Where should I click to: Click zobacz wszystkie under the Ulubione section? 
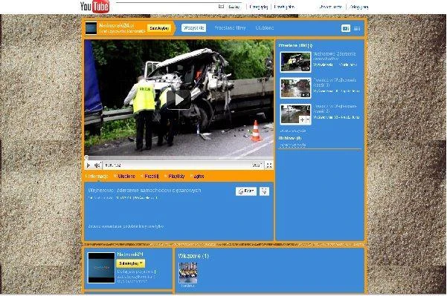(x=293, y=145)
